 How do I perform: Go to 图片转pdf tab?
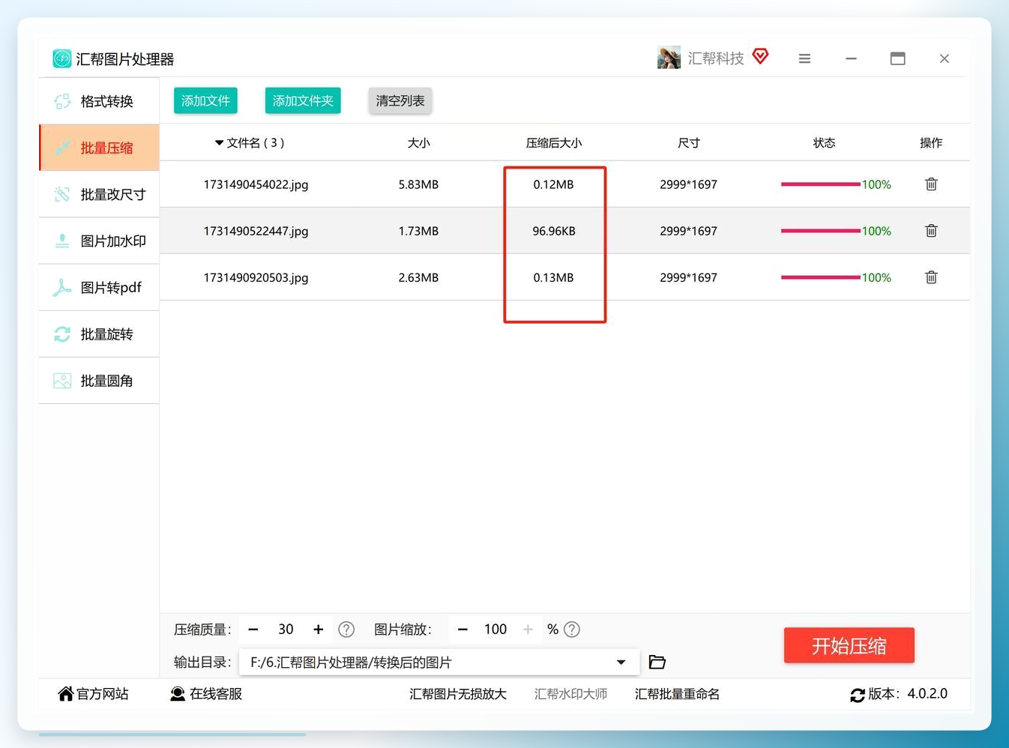(99, 287)
